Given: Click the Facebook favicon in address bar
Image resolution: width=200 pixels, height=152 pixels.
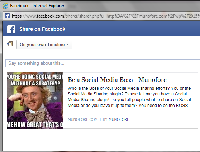Looking at the screenshot, I should pyautogui.click(x=7, y=16).
